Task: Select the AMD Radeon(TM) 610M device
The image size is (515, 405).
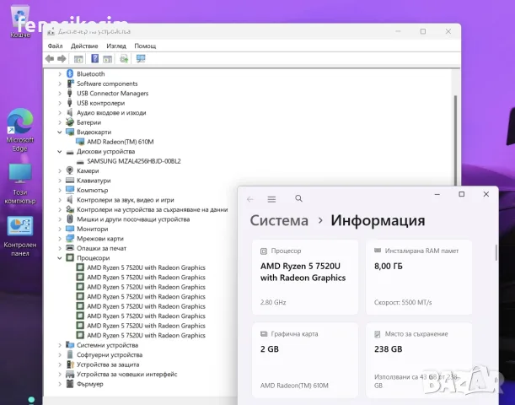Action: (x=120, y=142)
